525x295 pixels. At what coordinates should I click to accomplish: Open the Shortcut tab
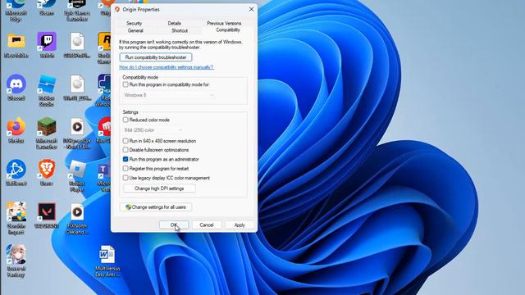click(x=180, y=31)
